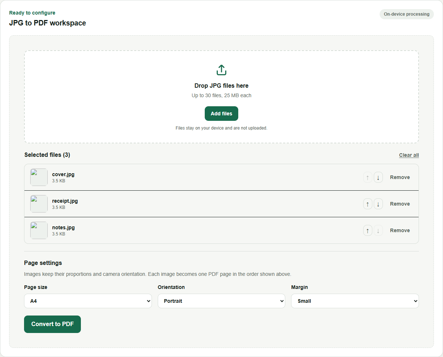Open the Orientation dropdown showing Portrait
Viewport: 443px width, 357px height.
tap(221, 301)
